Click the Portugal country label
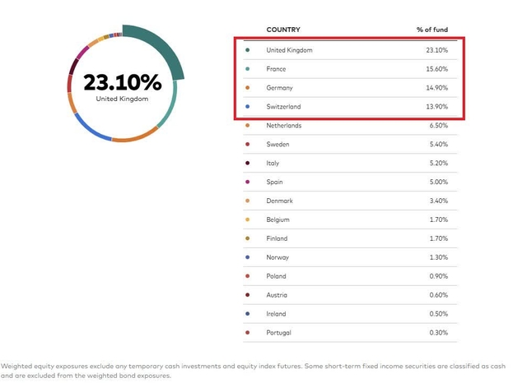Image resolution: width=527 pixels, height=383 pixels. (x=278, y=333)
